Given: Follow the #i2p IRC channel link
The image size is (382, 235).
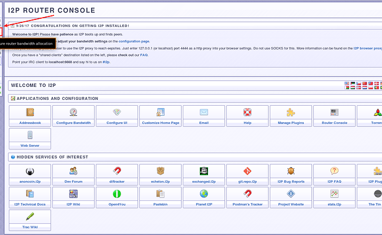Looking at the screenshot, I should coord(106,62).
